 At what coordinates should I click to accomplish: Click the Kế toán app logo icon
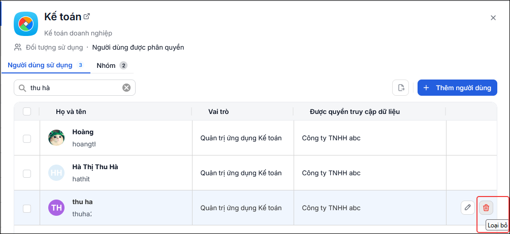pyautogui.click(x=26, y=24)
